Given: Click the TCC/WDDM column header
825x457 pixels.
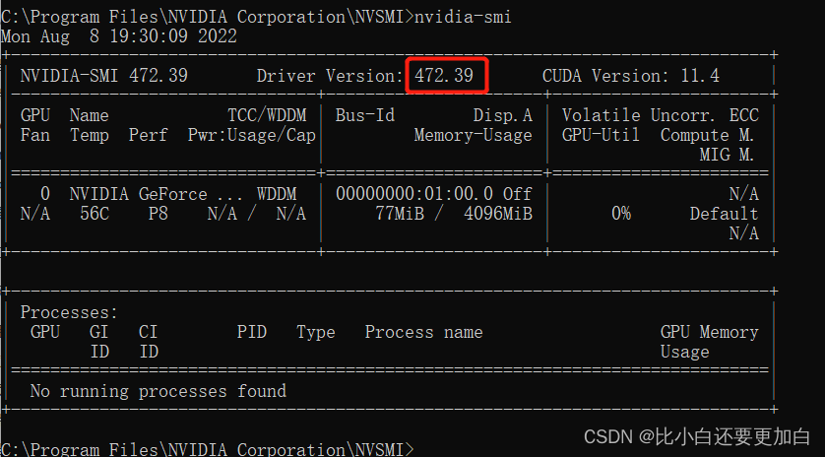Looking at the screenshot, I should pos(267,115).
